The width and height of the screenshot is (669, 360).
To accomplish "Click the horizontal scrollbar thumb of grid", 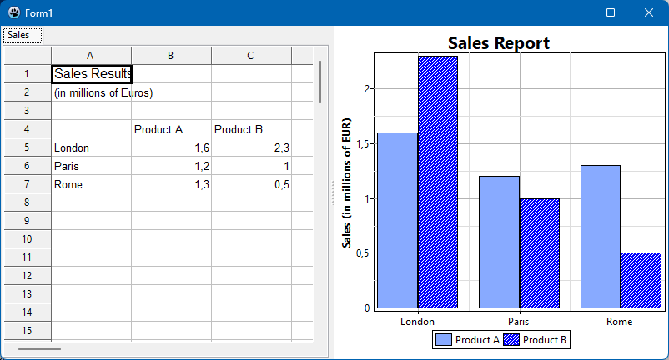I will coord(39,349).
